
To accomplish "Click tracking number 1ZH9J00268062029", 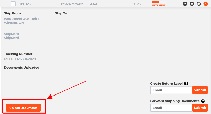I will 20,59.
